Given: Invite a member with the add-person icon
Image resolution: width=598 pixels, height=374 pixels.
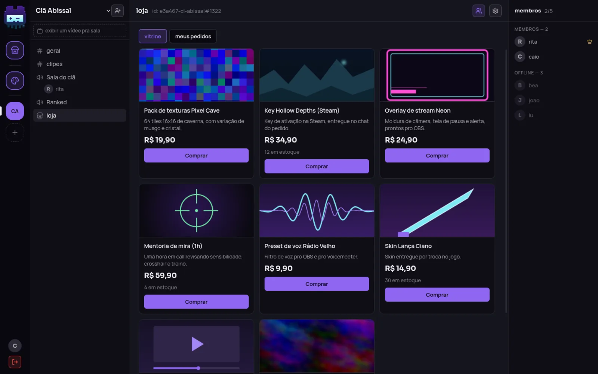Looking at the screenshot, I should click(117, 10).
